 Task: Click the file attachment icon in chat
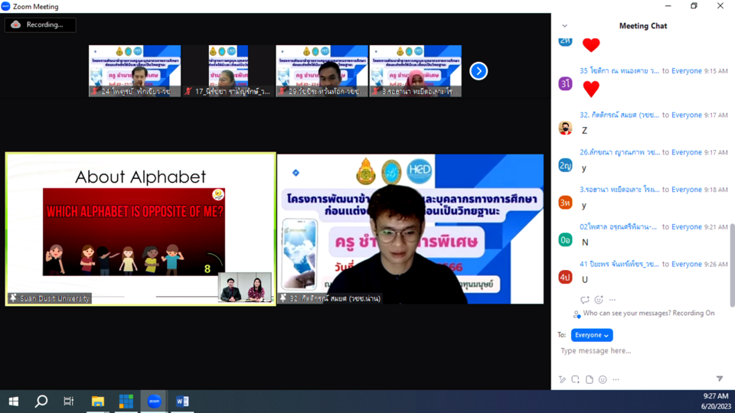(589, 379)
